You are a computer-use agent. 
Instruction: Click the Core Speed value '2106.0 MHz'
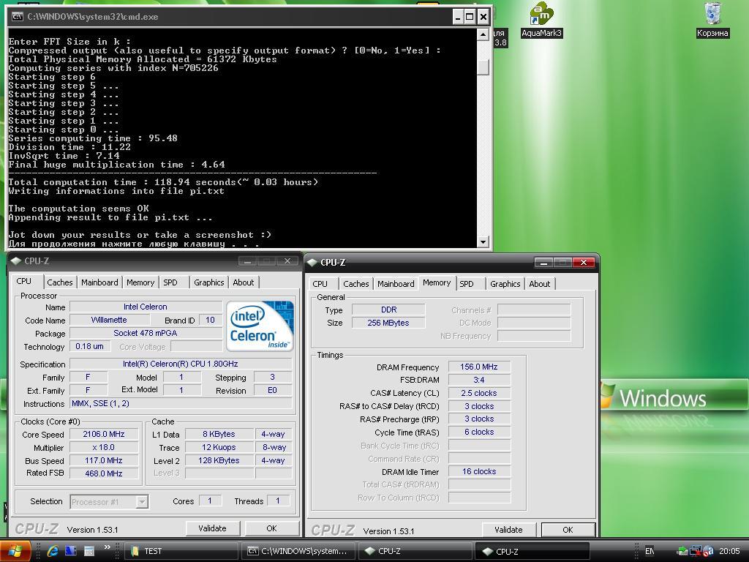point(104,435)
